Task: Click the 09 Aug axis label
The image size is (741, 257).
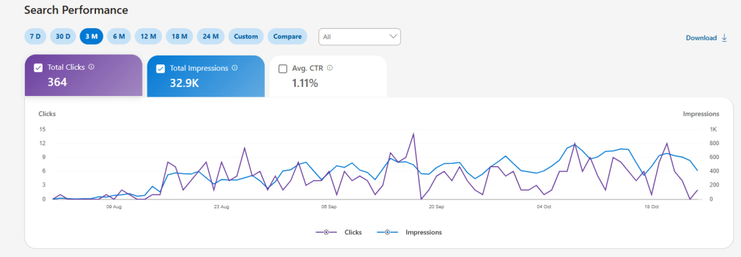Action: 114,207
